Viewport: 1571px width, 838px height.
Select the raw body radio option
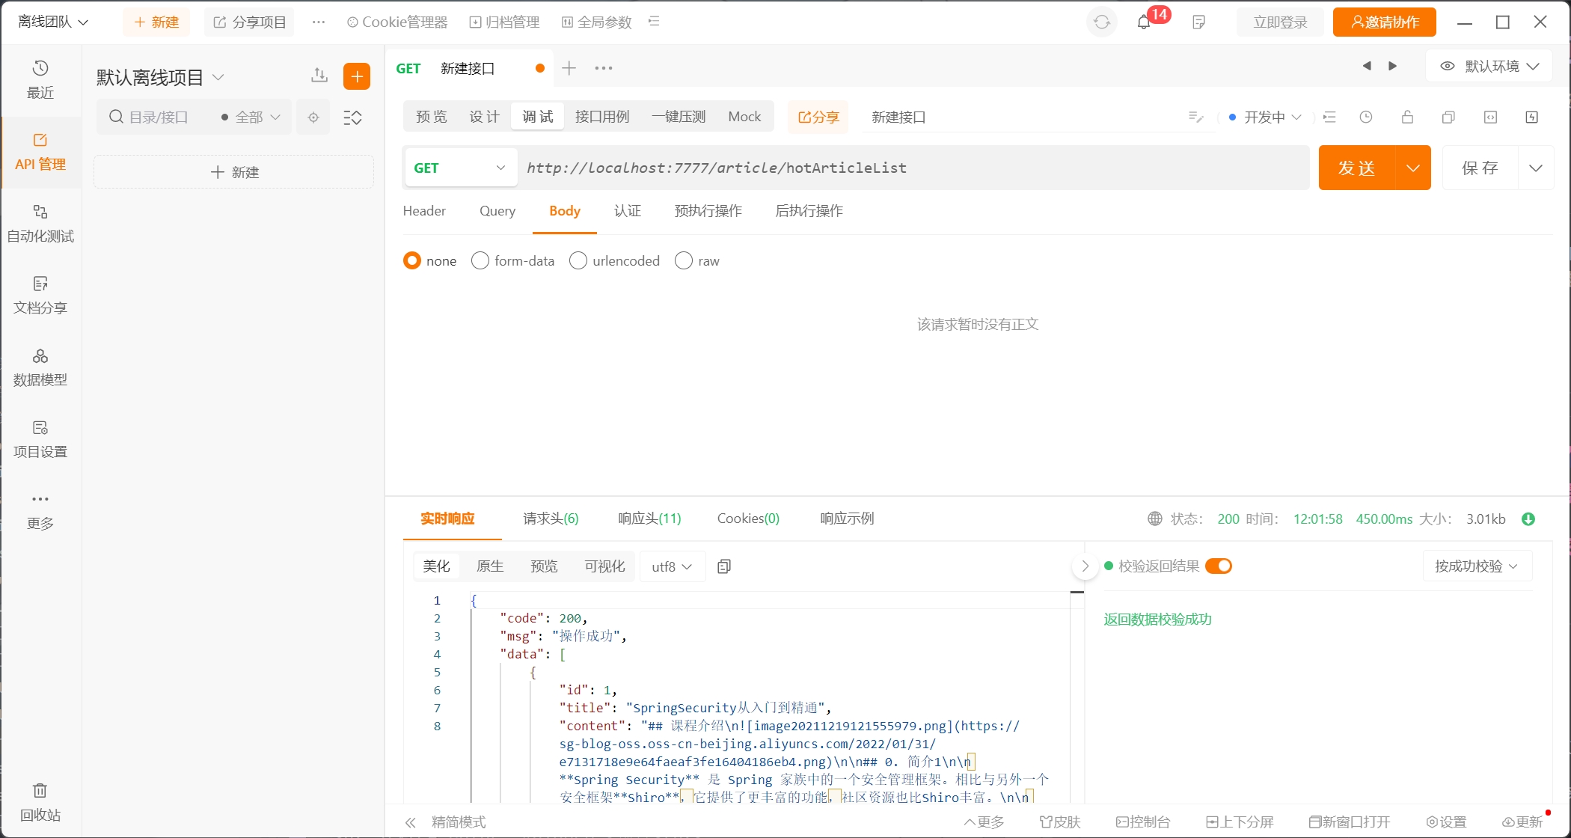pos(684,260)
